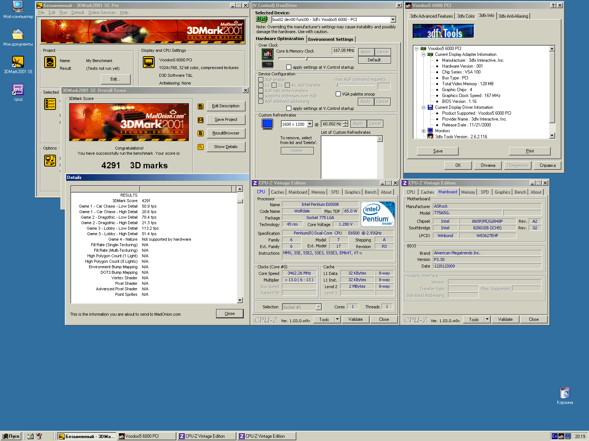The width and height of the screenshot is (589, 441).
Task: Click the Selected tests checklist icon
Action: [x=50, y=104]
